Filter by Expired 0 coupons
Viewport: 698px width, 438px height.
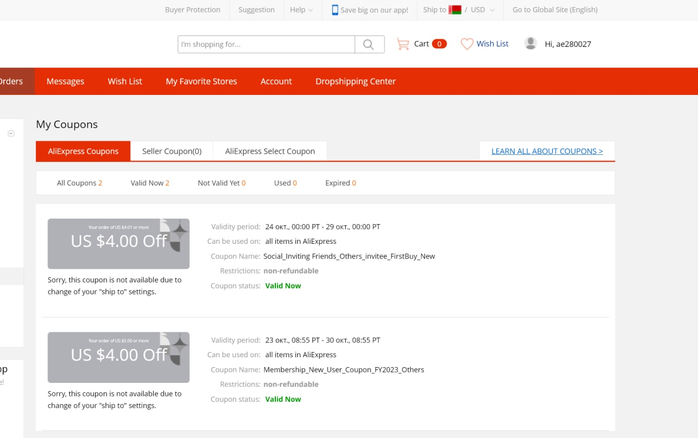[x=341, y=183]
